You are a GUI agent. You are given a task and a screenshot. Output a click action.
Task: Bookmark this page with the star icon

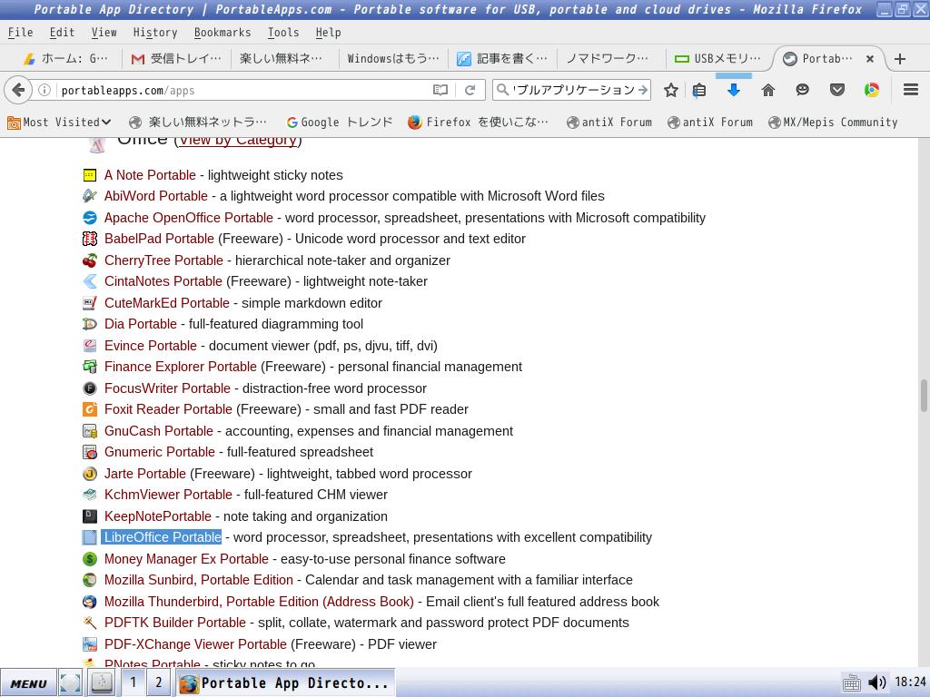click(671, 90)
